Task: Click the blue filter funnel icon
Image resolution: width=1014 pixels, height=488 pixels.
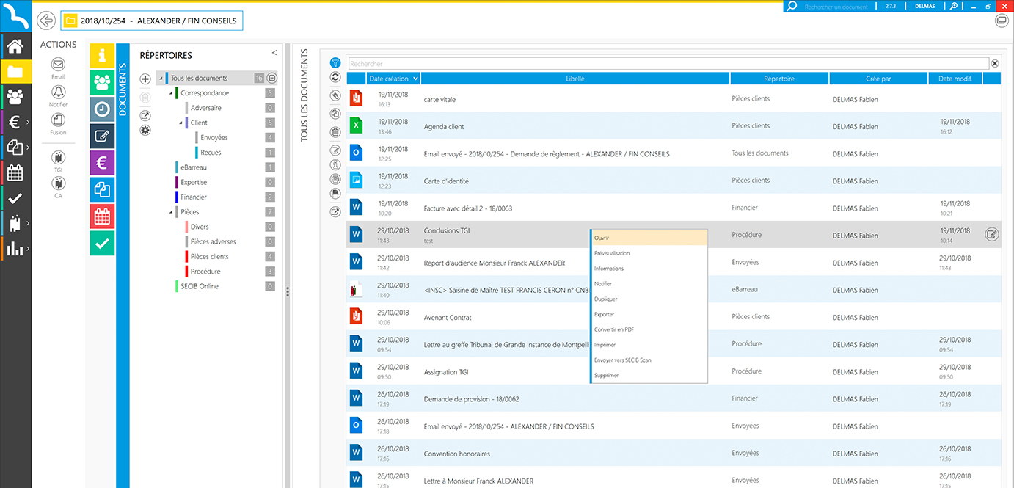Action: (335, 63)
